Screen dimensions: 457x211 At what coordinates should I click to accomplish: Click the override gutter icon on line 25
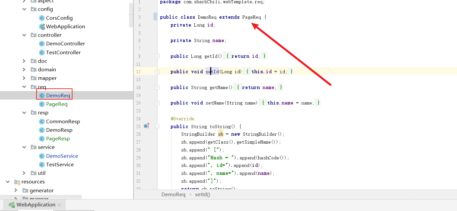[146, 126]
